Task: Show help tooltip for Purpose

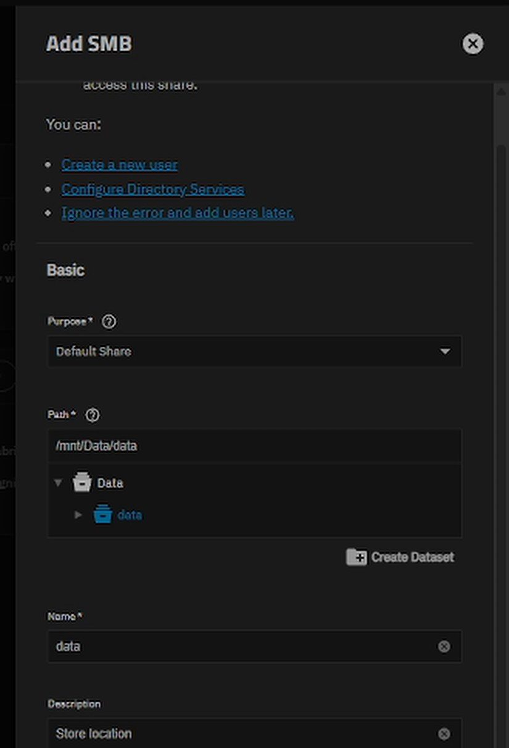Action: click(x=109, y=322)
